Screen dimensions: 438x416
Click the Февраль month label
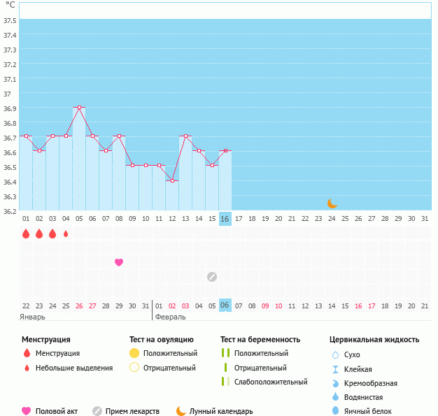click(x=170, y=317)
